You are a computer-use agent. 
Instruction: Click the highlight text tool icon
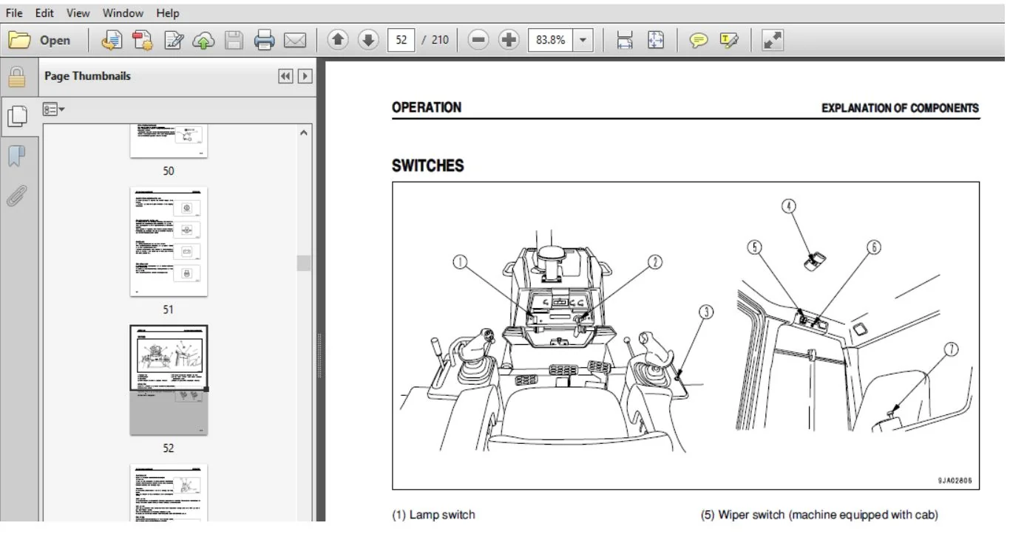[x=729, y=41]
